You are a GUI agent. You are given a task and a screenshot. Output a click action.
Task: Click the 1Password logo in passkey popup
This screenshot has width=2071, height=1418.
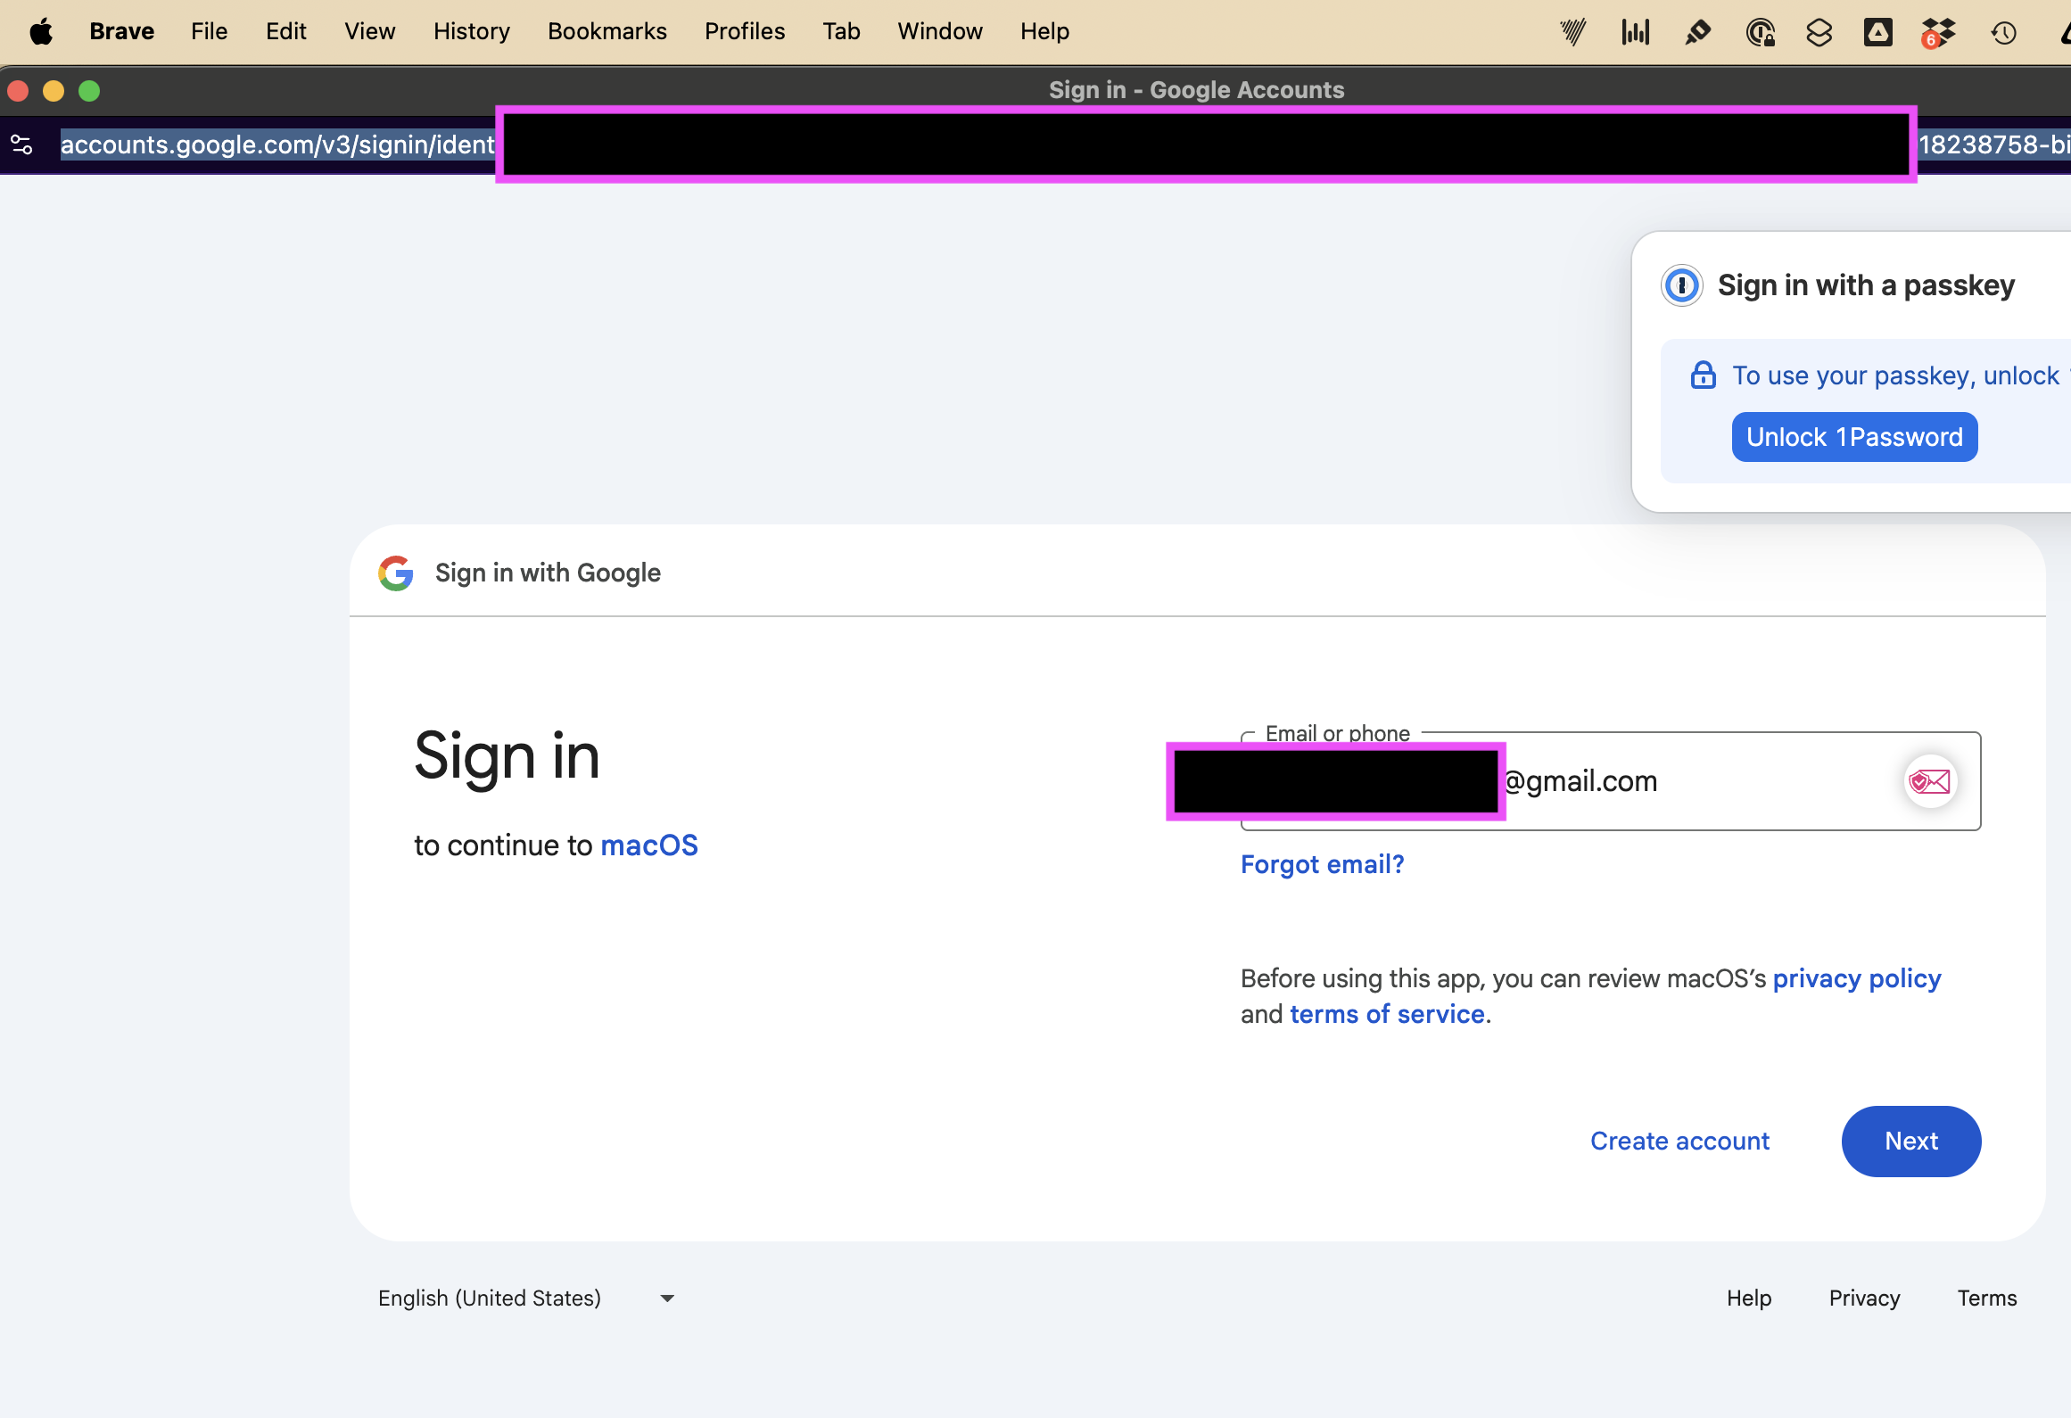(x=1682, y=285)
